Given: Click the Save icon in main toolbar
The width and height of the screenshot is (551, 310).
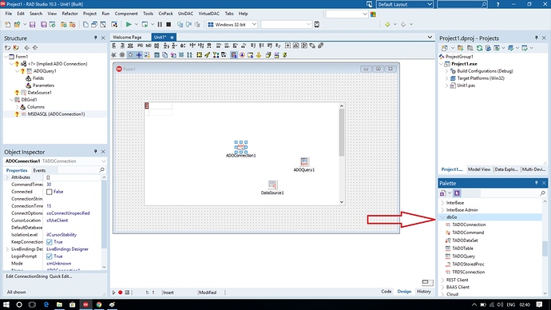Looking at the screenshot, I should (32, 24).
